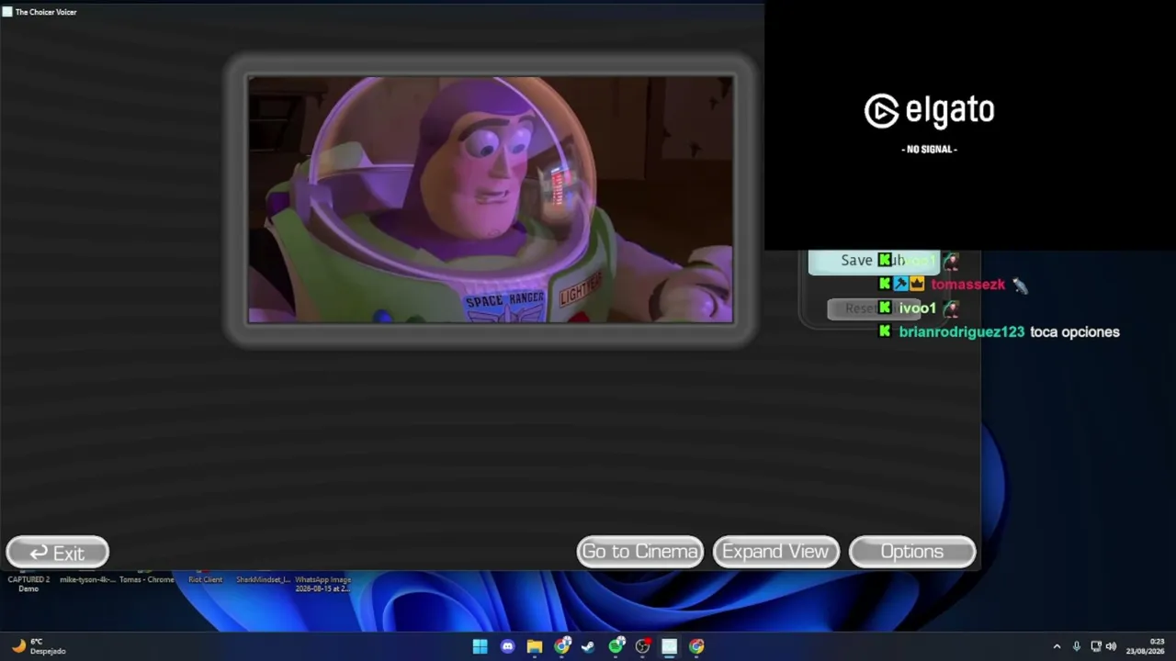Click The Choicer Voicer window title icon

(7, 12)
